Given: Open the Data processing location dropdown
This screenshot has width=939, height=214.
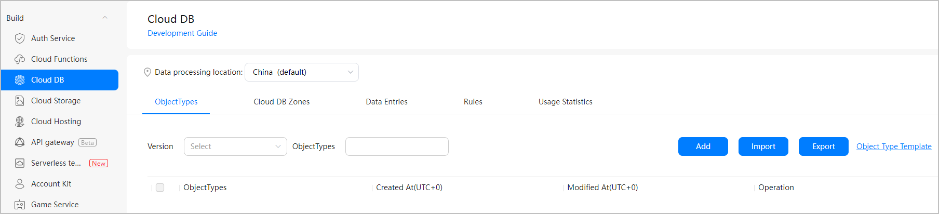Looking at the screenshot, I should pyautogui.click(x=302, y=72).
